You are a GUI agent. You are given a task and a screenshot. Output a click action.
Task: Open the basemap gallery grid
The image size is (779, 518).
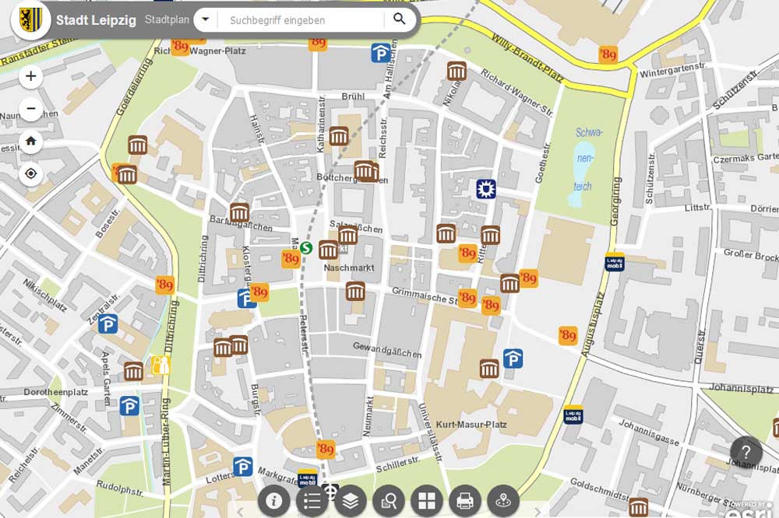tap(426, 500)
